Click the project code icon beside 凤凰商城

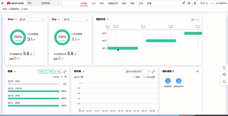click(x=29, y=3)
